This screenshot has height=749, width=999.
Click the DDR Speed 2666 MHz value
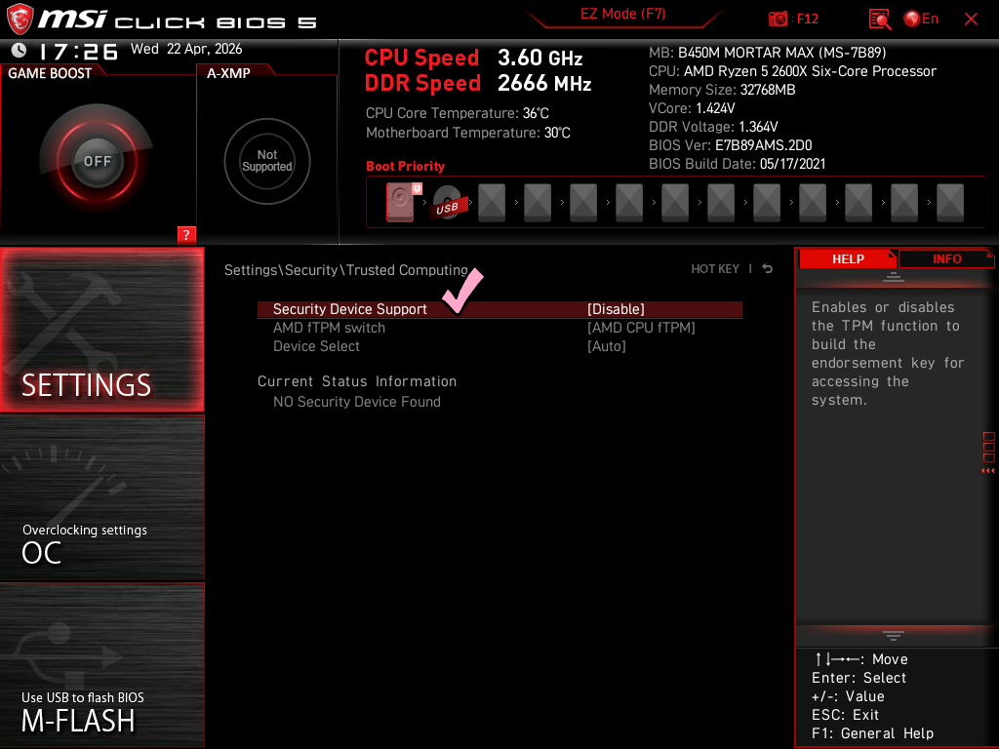544,83
